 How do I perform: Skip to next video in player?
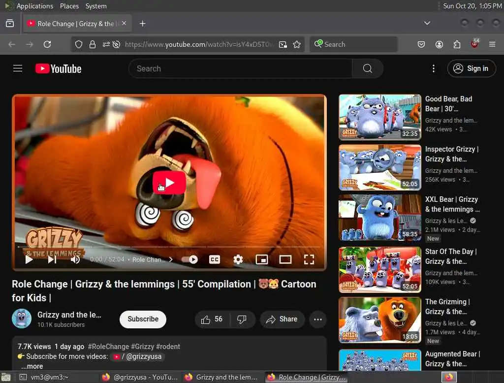(52, 259)
